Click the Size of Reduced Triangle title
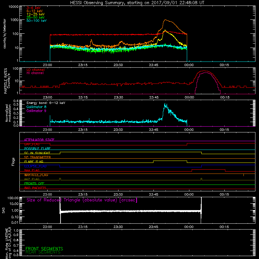Screen dimensions: 259x259 click(x=82, y=200)
